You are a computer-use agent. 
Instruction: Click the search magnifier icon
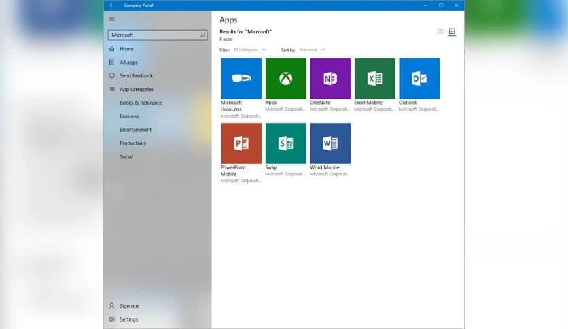202,35
